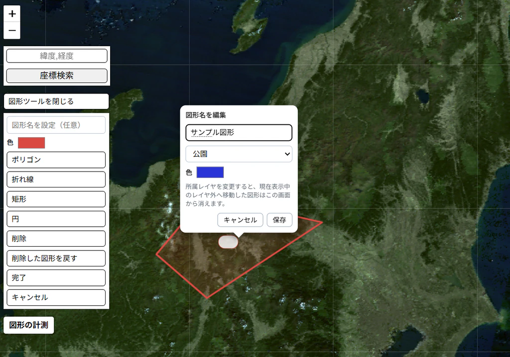Click the 削除 button
The height and width of the screenshot is (357, 510).
point(56,239)
